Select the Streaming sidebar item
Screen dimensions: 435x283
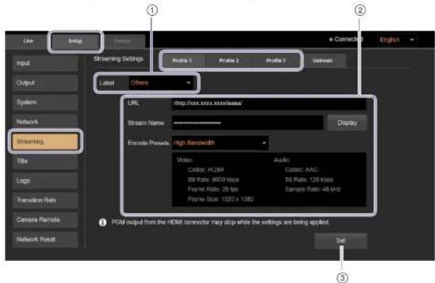coord(45,141)
